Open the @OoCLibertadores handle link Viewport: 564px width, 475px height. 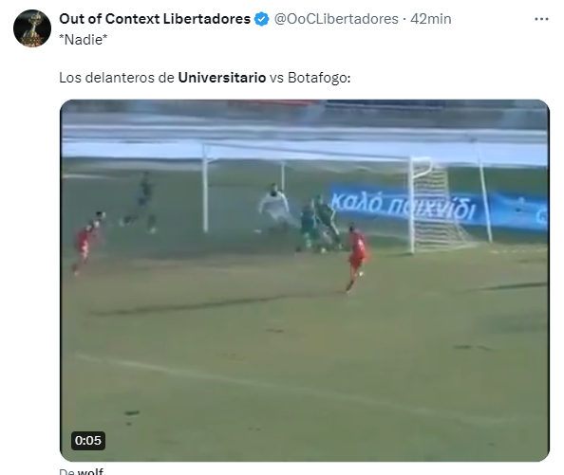[336, 19]
